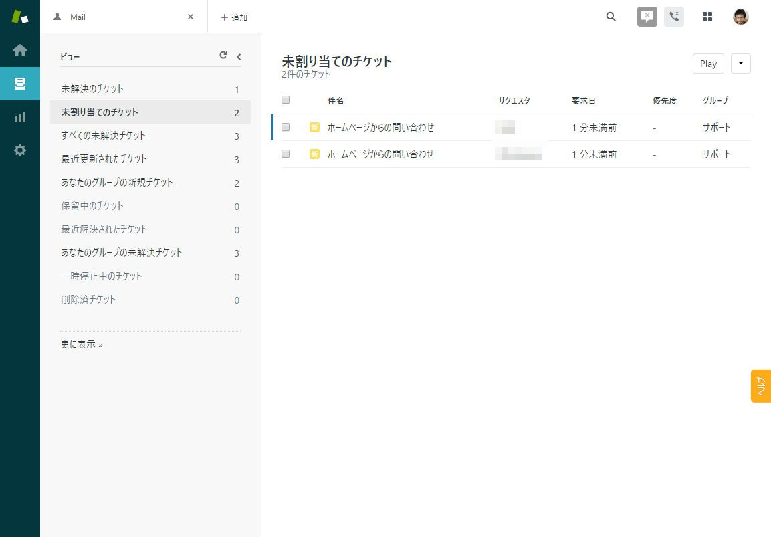Image resolution: width=771 pixels, height=537 pixels.
Task: Switch to the Mail tab
Action: click(x=120, y=17)
